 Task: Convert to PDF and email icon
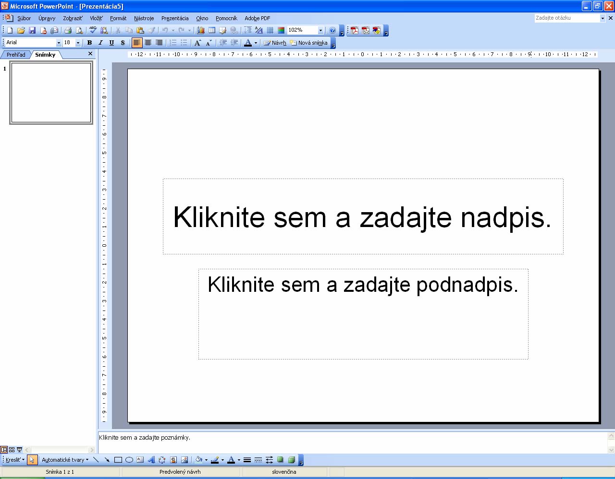366,31
